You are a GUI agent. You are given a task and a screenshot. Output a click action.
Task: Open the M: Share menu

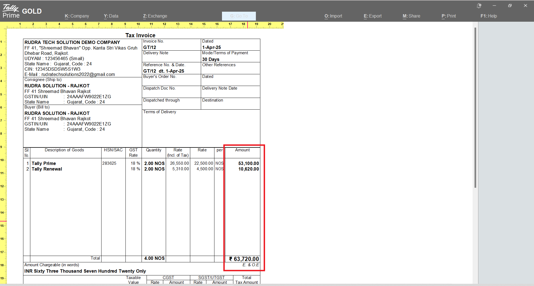tap(411, 16)
